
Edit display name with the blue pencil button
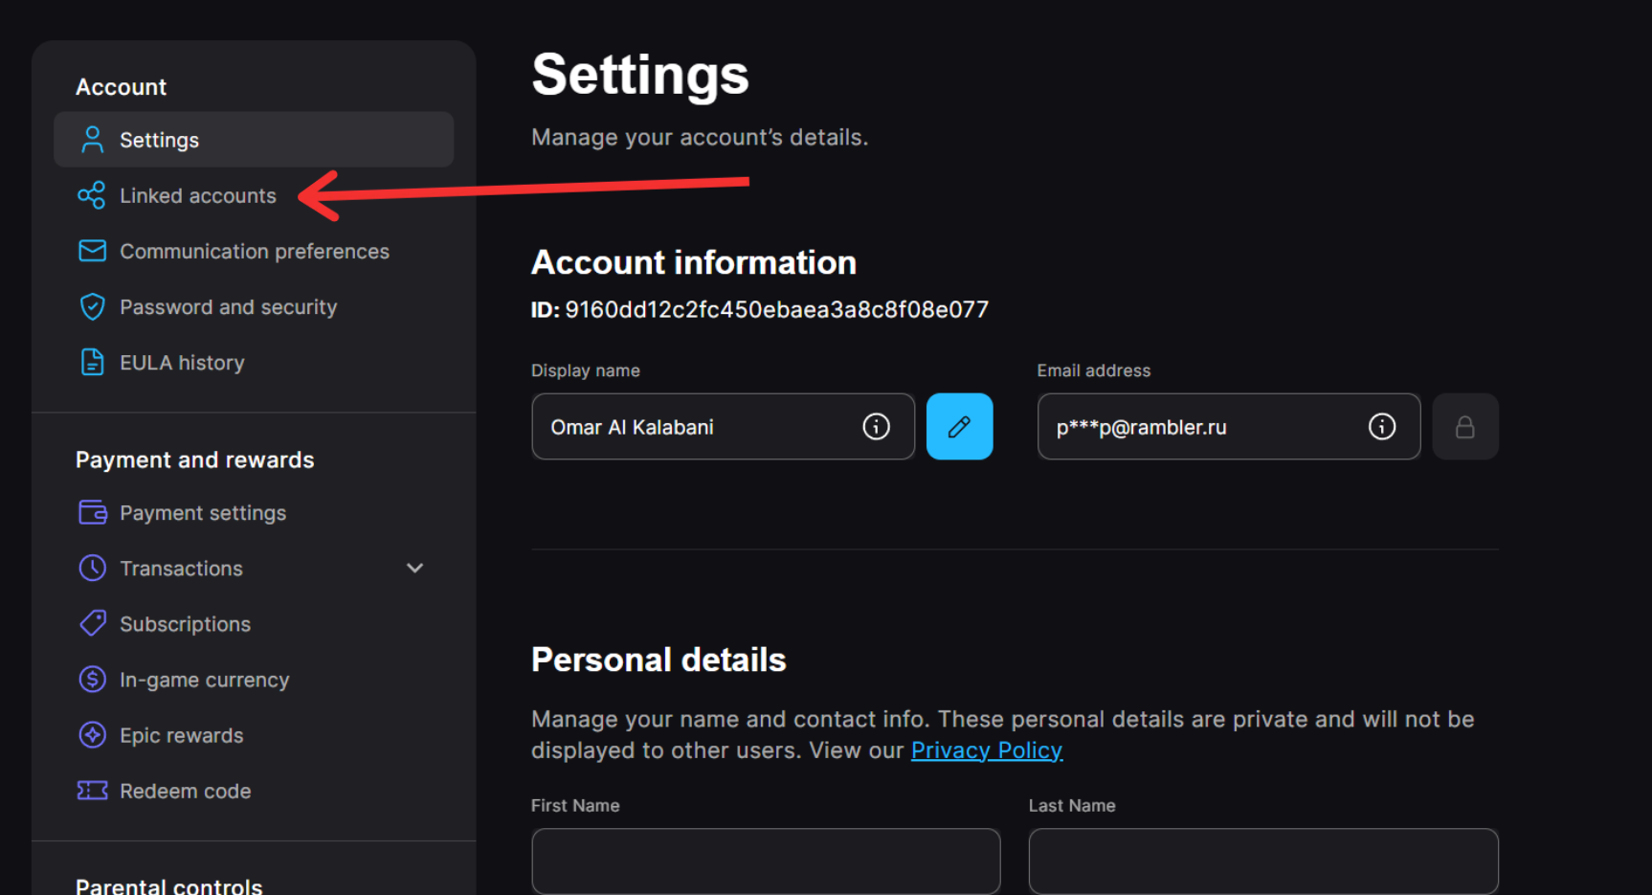coord(959,427)
